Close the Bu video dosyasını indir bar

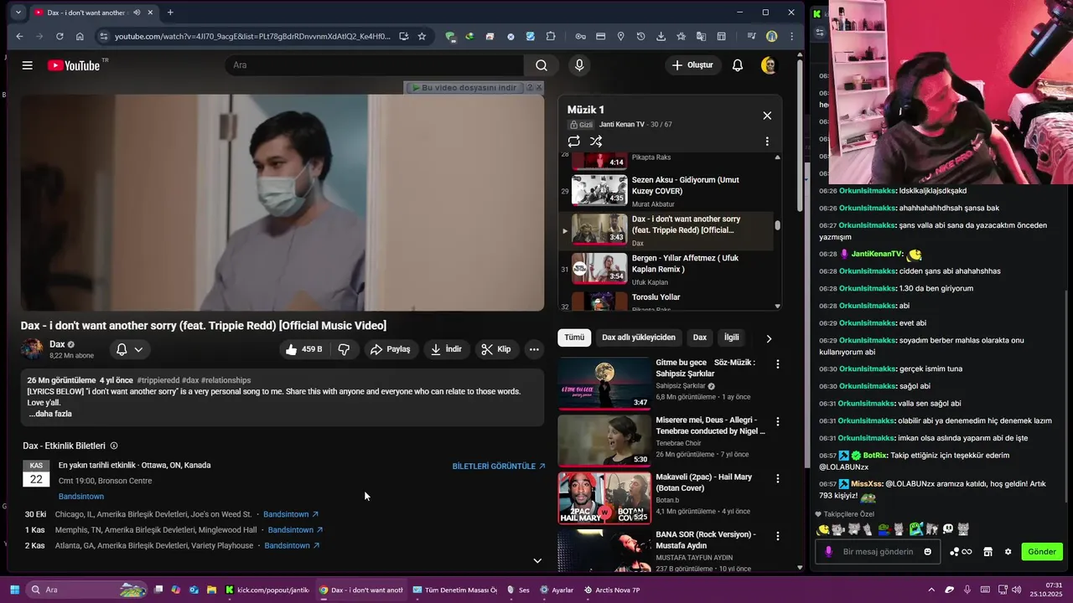pos(538,87)
